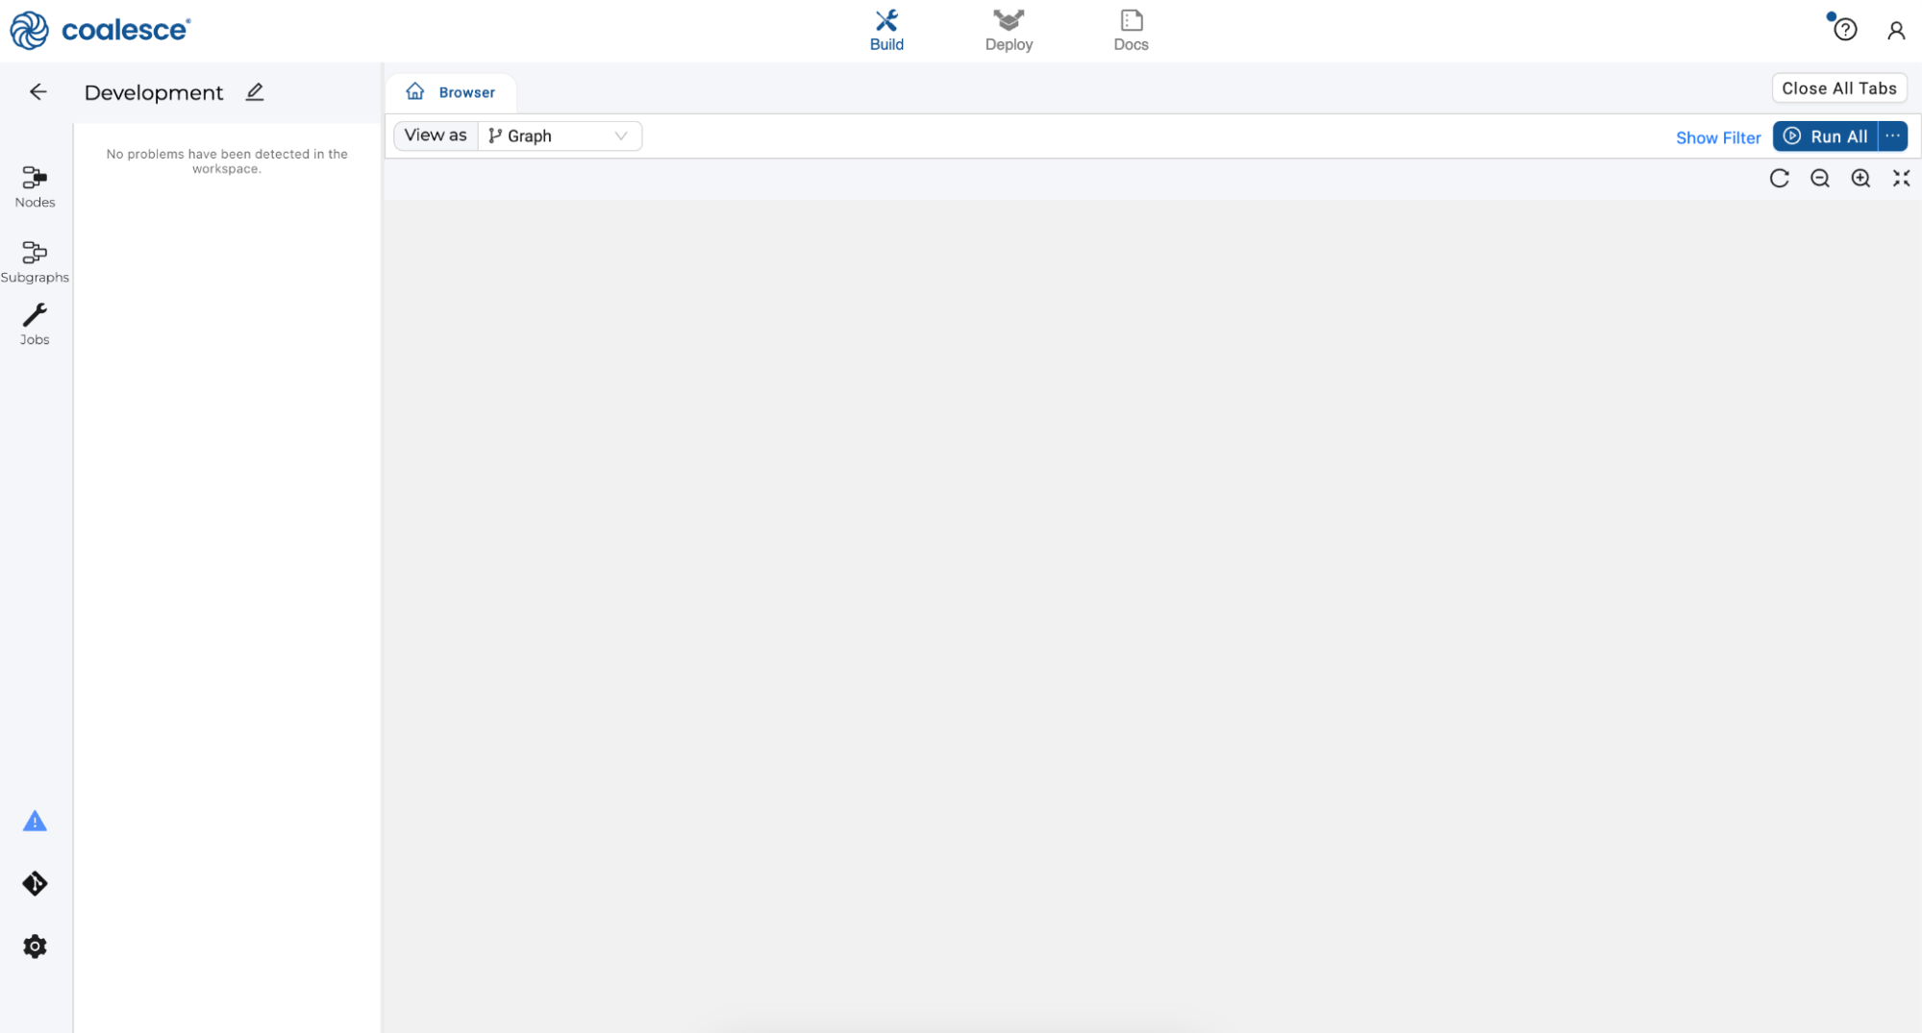Click the Coalesce logo
The height and width of the screenshot is (1033, 1922).
101,30
